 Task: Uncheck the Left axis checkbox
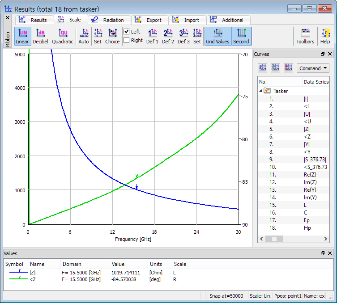coord(127,32)
